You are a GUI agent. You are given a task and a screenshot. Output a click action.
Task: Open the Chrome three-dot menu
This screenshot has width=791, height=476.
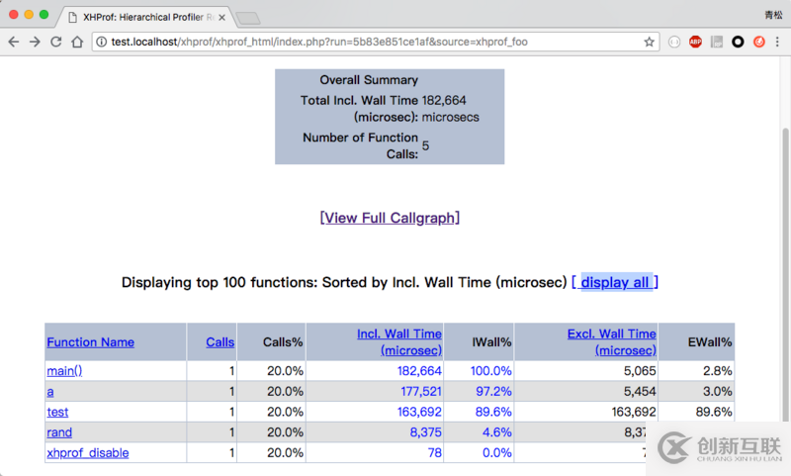tap(779, 42)
